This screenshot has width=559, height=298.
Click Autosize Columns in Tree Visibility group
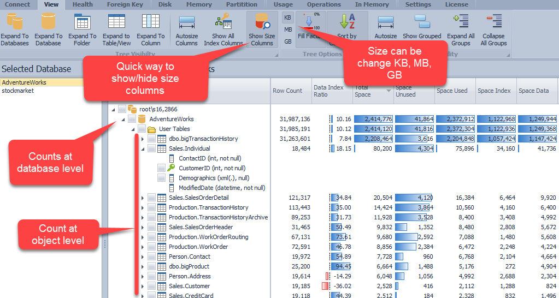[186, 29]
